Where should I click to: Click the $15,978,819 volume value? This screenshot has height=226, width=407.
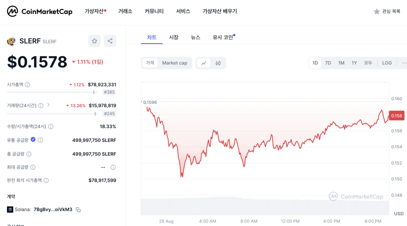pos(103,105)
